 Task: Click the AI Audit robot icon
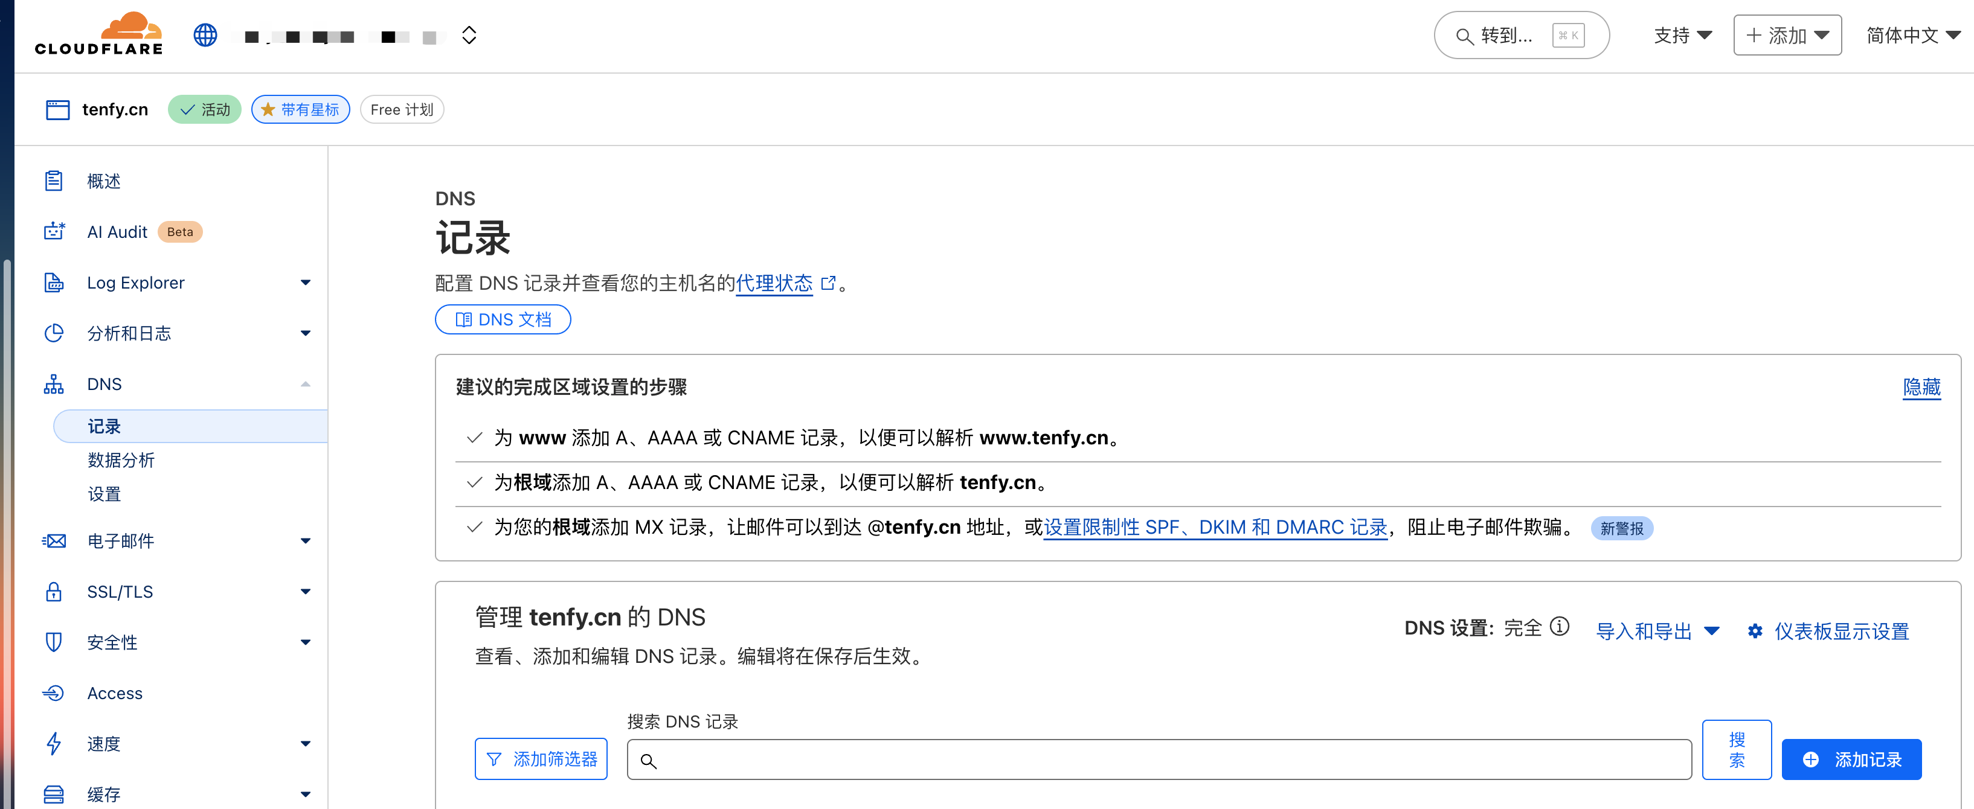coord(54,231)
